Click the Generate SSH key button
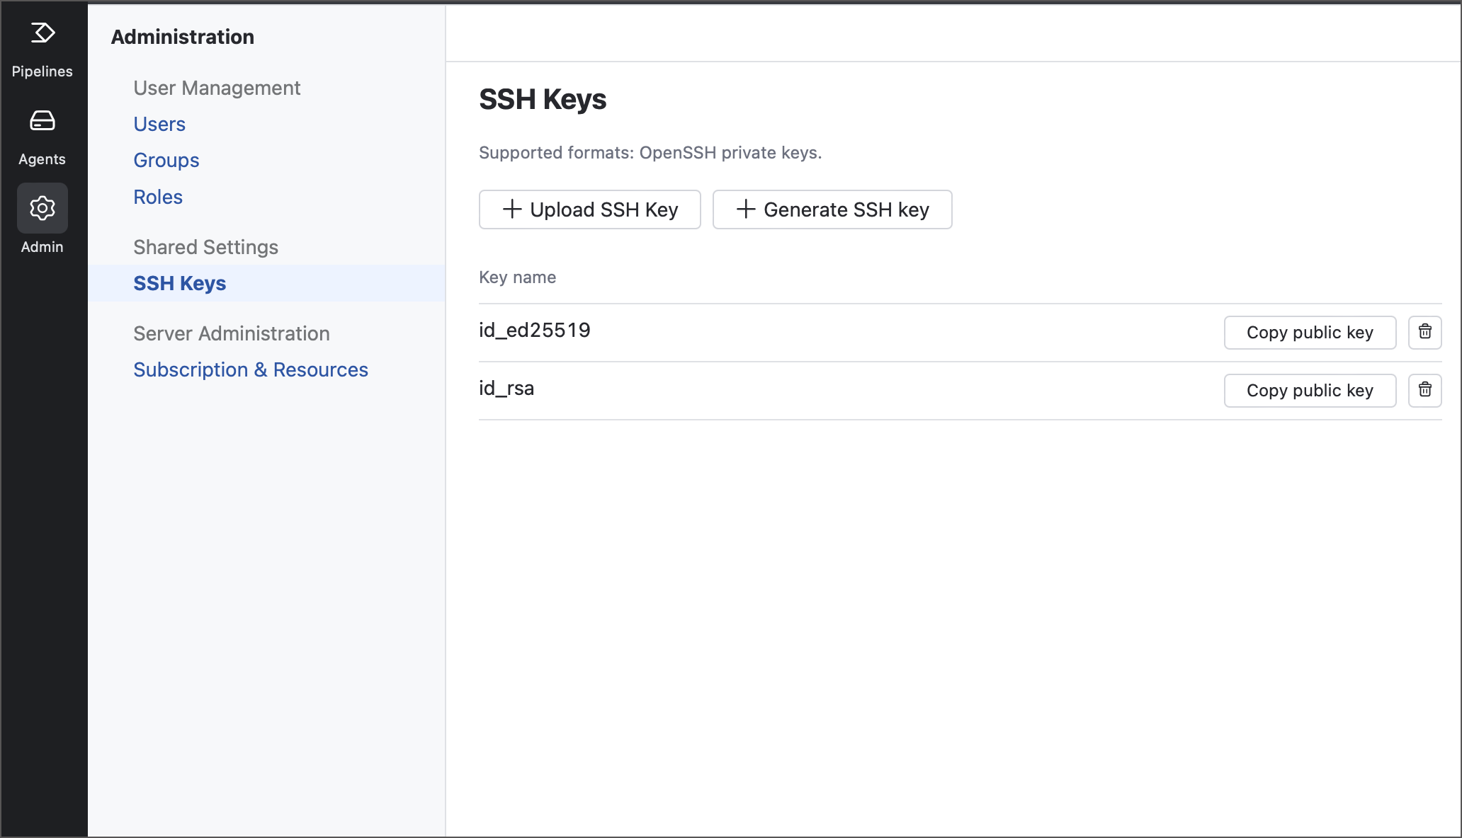Screen dimensions: 1462x838 (832, 209)
